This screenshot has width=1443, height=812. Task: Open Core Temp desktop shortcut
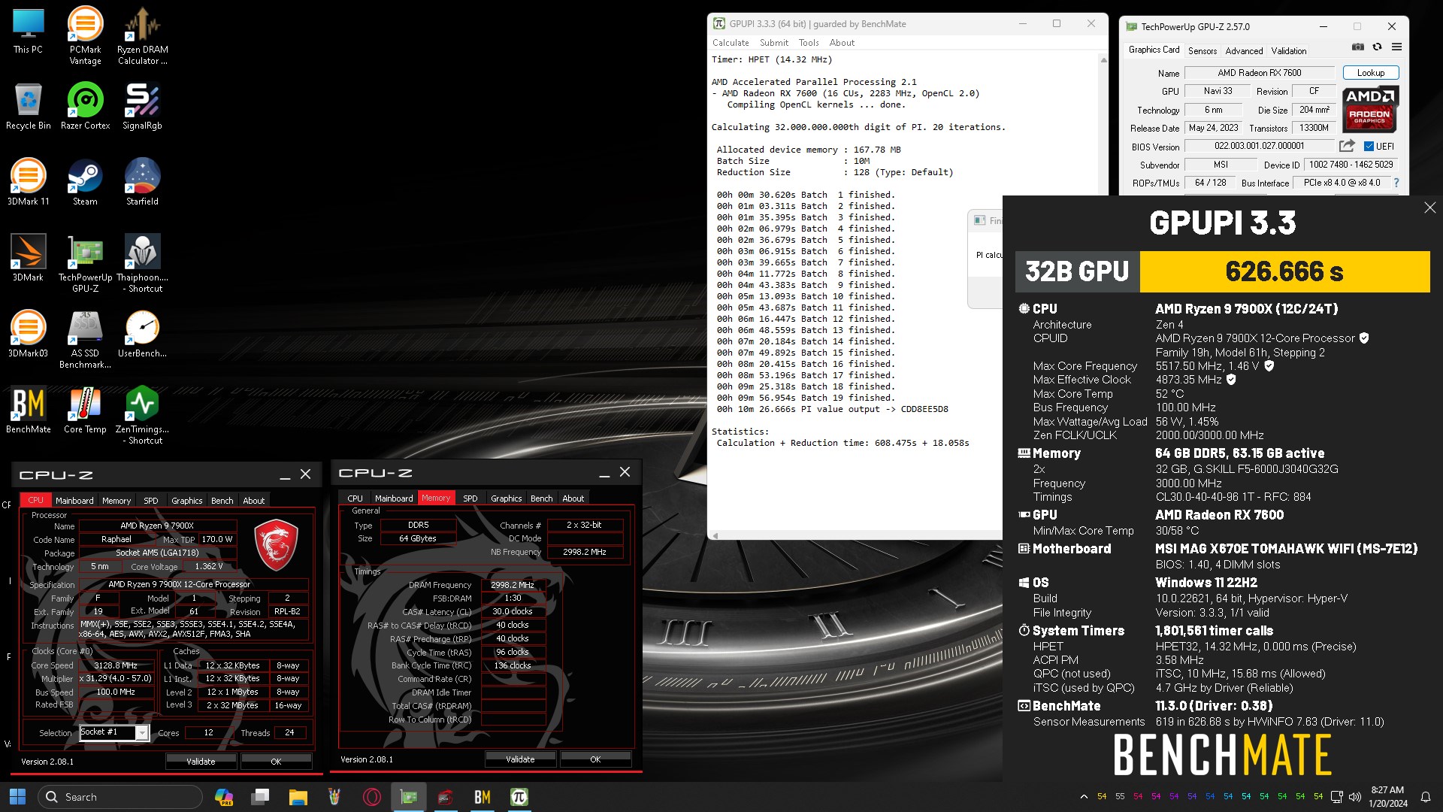(x=85, y=411)
